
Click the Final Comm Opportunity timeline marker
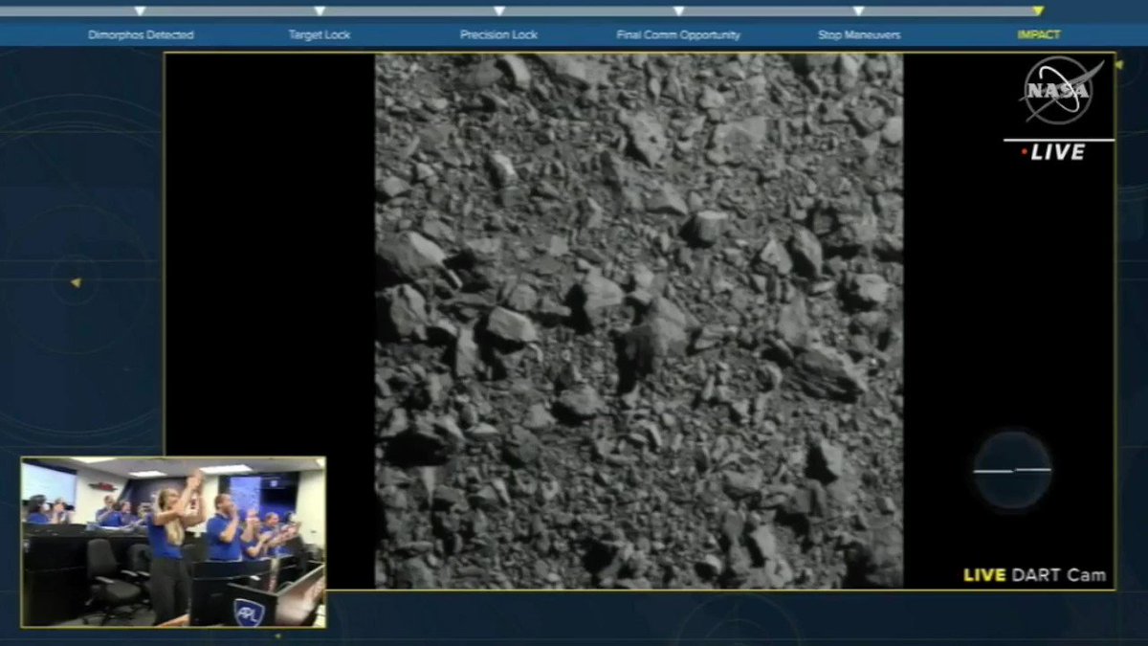(x=678, y=11)
